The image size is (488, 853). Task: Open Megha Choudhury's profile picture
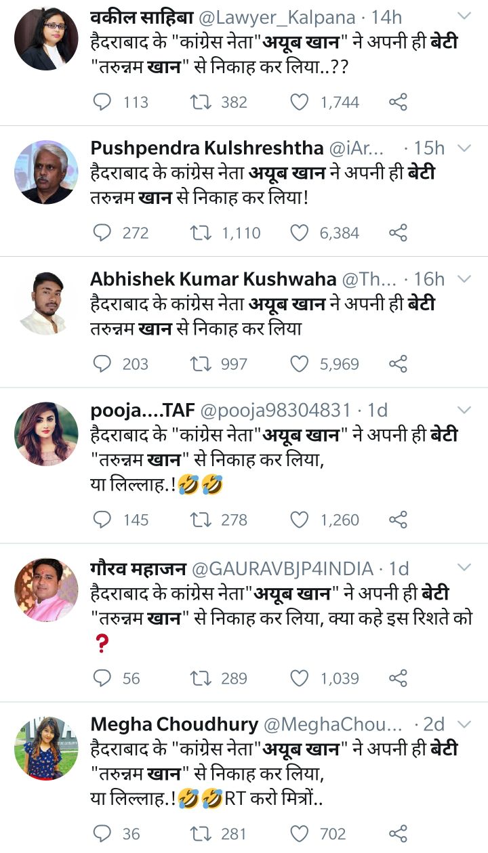pos(46,748)
